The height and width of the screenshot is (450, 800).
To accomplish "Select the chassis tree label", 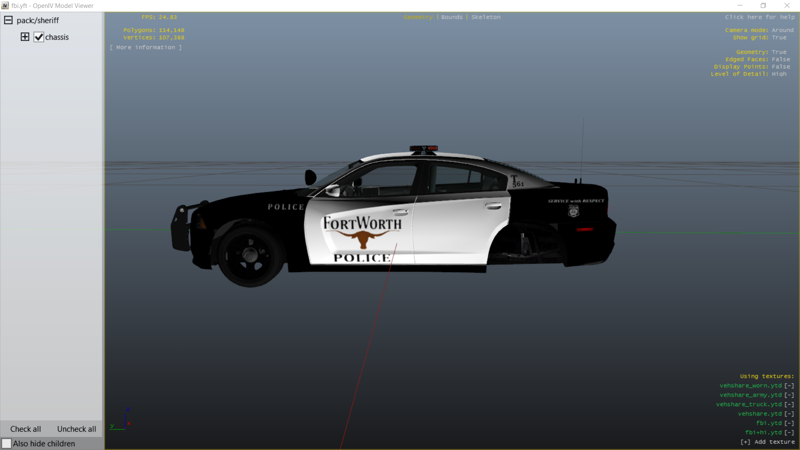I will pyautogui.click(x=57, y=37).
